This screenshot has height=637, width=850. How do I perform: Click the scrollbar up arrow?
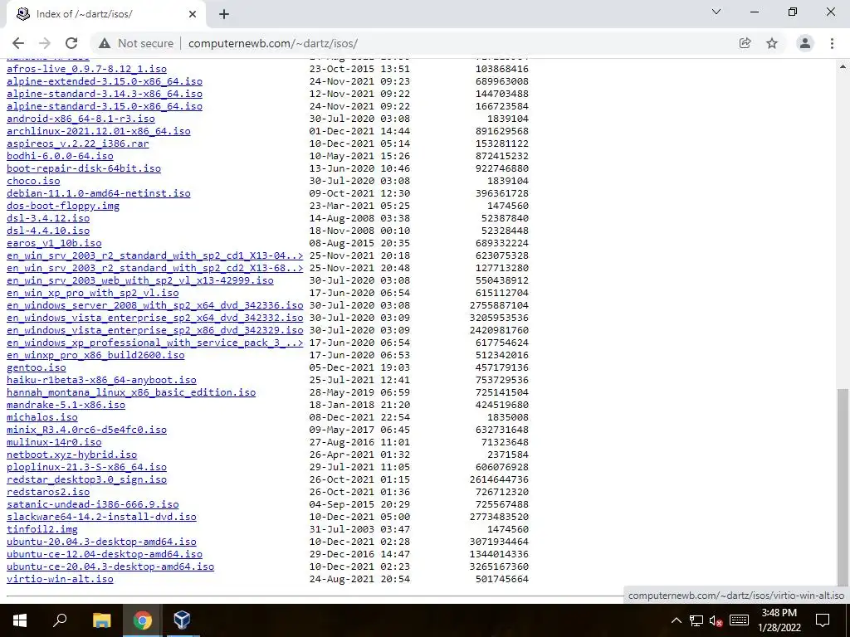[843, 66]
